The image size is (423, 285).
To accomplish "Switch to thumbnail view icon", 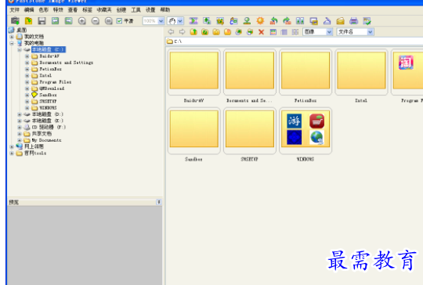I will [273, 32].
